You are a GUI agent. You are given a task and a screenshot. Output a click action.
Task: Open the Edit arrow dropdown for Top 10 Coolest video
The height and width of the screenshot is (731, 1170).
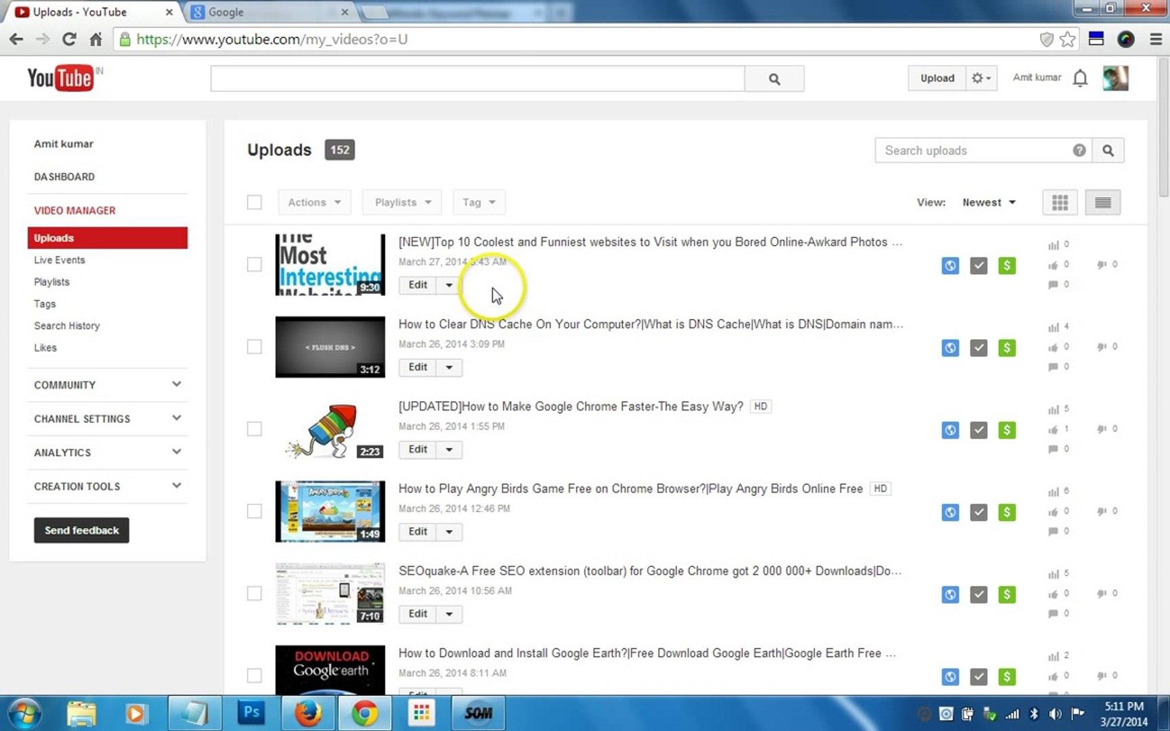pyautogui.click(x=449, y=285)
